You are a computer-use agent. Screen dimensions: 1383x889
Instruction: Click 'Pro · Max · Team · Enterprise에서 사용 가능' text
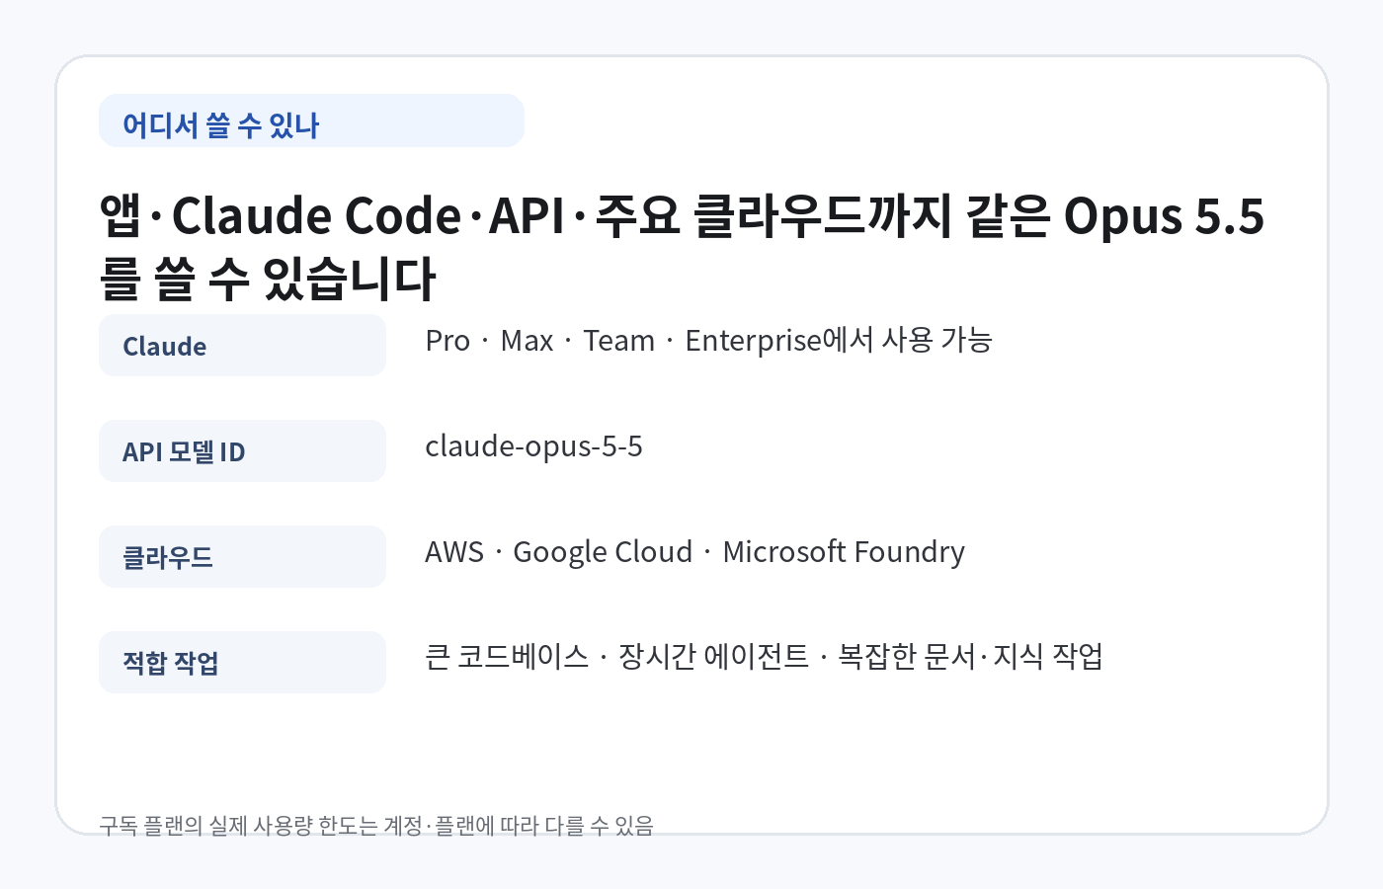(x=708, y=341)
